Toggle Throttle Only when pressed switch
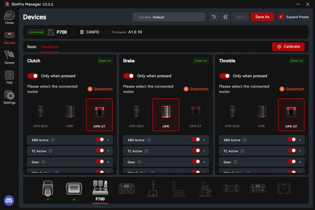The image size is (315, 210). coord(225,76)
